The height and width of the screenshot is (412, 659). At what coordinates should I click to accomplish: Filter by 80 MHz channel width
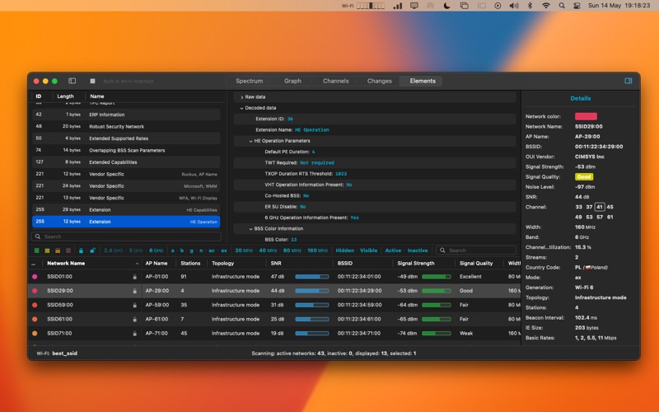[292, 250]
